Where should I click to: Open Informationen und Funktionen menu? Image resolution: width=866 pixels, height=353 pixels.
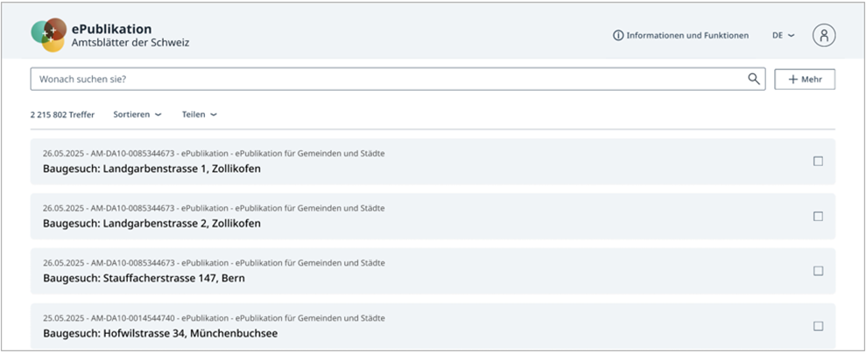pos(686,36)
